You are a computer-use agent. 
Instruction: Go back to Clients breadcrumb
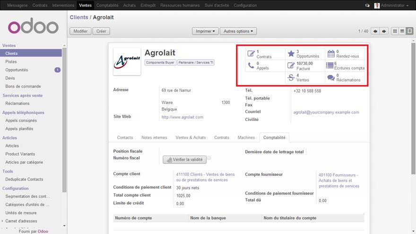79,17
